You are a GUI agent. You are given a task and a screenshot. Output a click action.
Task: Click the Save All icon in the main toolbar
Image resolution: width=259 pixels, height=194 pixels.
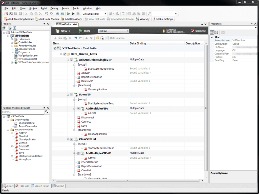pyautogui.click(x=20, y=14)
